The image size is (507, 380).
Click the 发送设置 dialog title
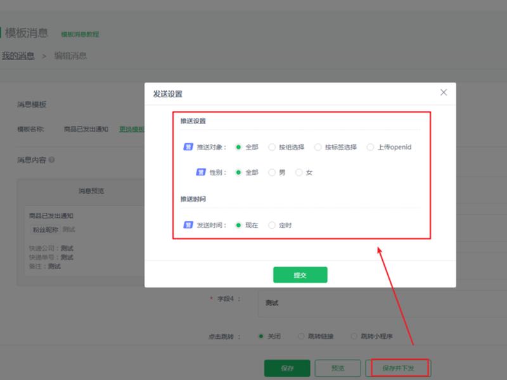[167, 94]
